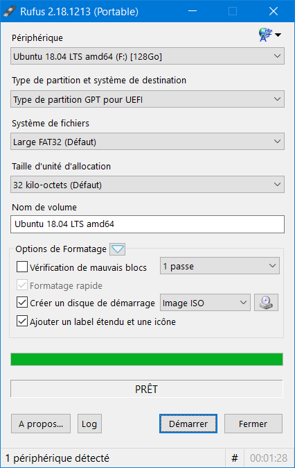Open the Log window button
This screenshot has height=468, width=295.
pos(89,424)
